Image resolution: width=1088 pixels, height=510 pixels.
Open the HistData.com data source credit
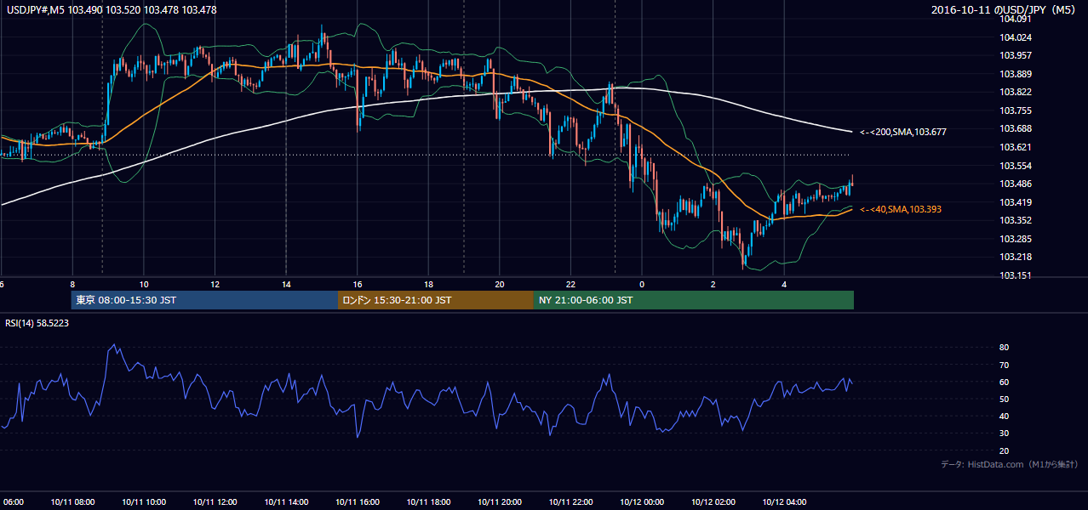1010,464
